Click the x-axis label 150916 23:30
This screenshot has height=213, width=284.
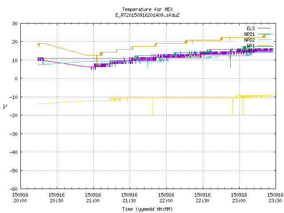pos(275,198)
